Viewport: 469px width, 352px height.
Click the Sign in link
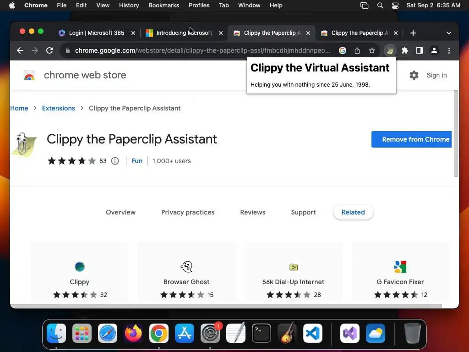(x=436, y=75)
